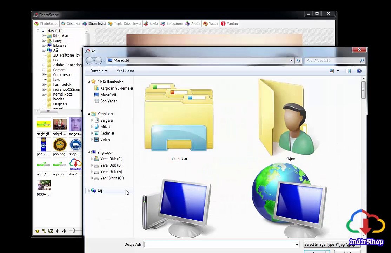Select Yerel Disk (C:)
391x253 pixels.
(x=108, y=159)
